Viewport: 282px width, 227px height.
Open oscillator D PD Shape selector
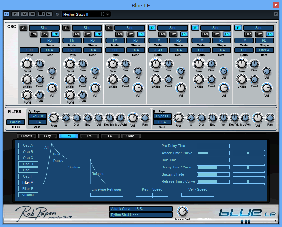click(179, 40)
